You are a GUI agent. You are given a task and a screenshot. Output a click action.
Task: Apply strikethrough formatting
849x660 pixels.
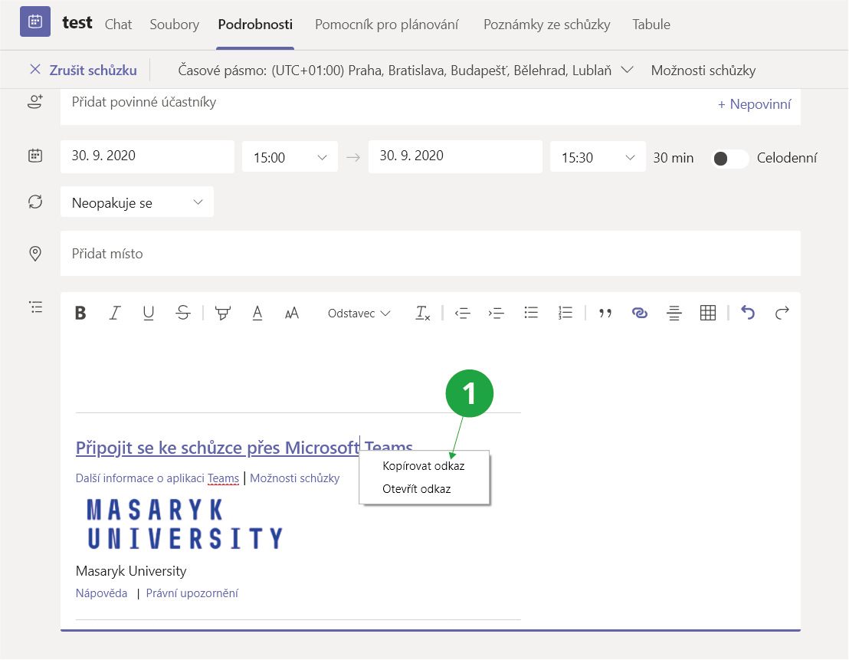pyautogui.click(x=182, y=313)
